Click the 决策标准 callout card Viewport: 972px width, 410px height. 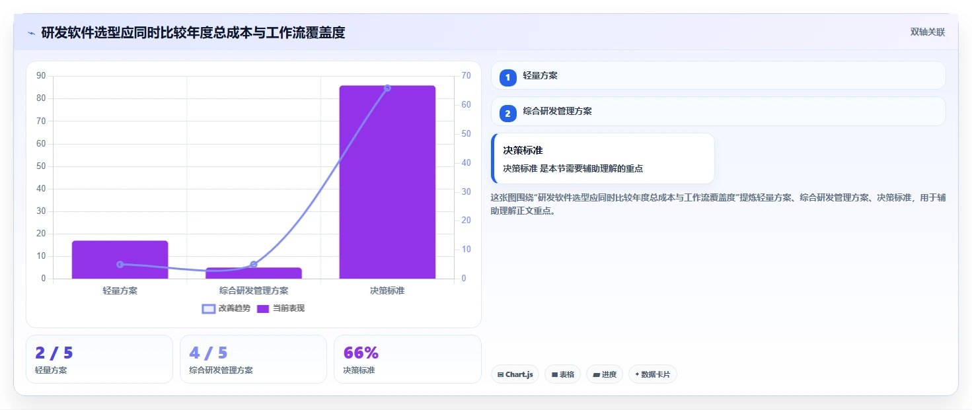click(x=603, y=158)
